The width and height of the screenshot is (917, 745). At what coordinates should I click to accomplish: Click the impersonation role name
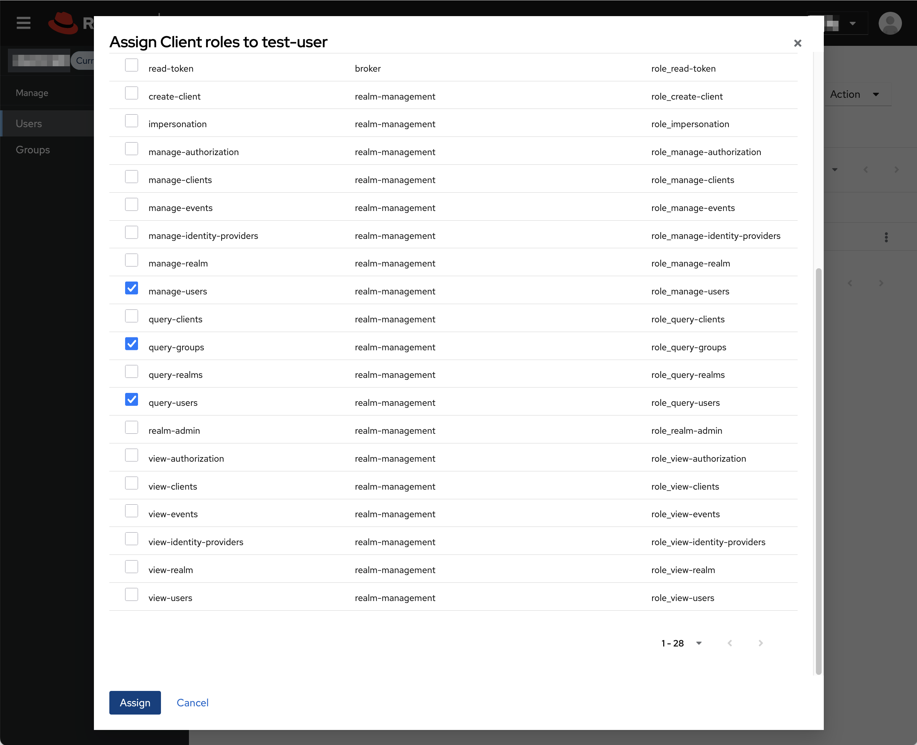pyautogui.click(x=177, y=124)
